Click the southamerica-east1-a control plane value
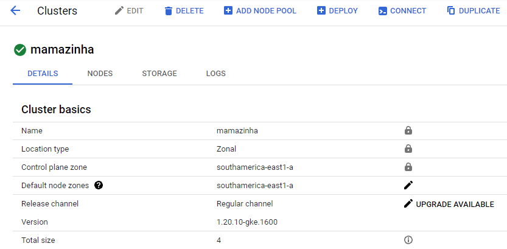Viewport: 507px width, 249px height. (255, 167)
